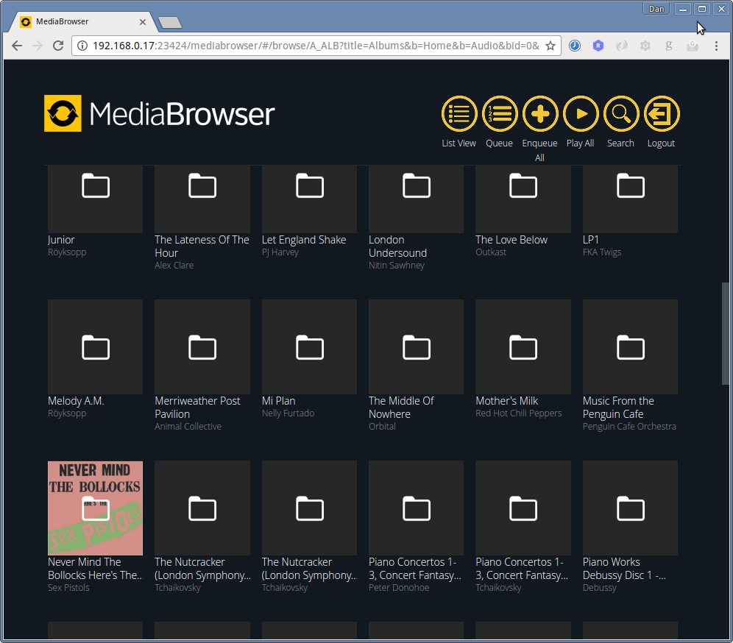733x643 pixels.
Task: Go back with browser back arrow
Action: point(17,46)
